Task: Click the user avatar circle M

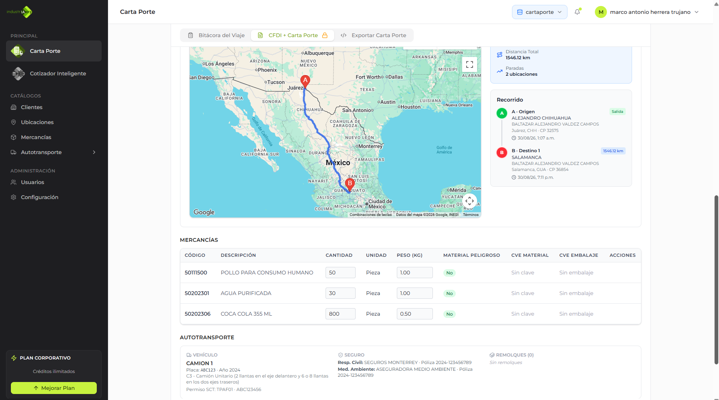Action: pyautogui.click(x=601, y=12)
